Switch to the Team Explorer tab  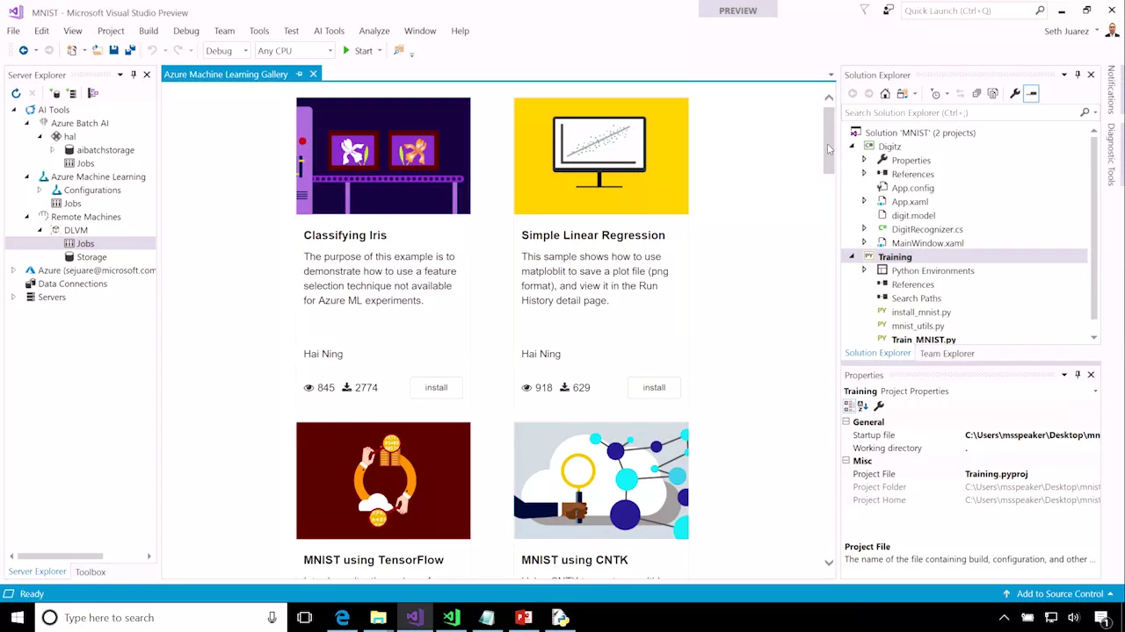947,353
